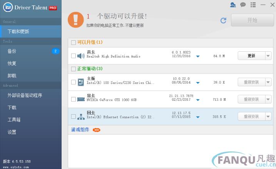Image resolution: width=276 pixels, height=169 pixels.
Task: Click version 21.21.13.7878 text
Action: (181, 96)
